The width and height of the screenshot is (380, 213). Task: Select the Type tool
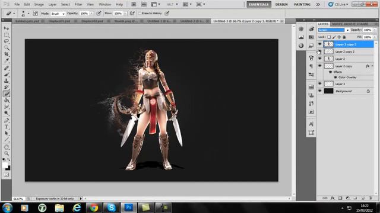coord(7,127)
